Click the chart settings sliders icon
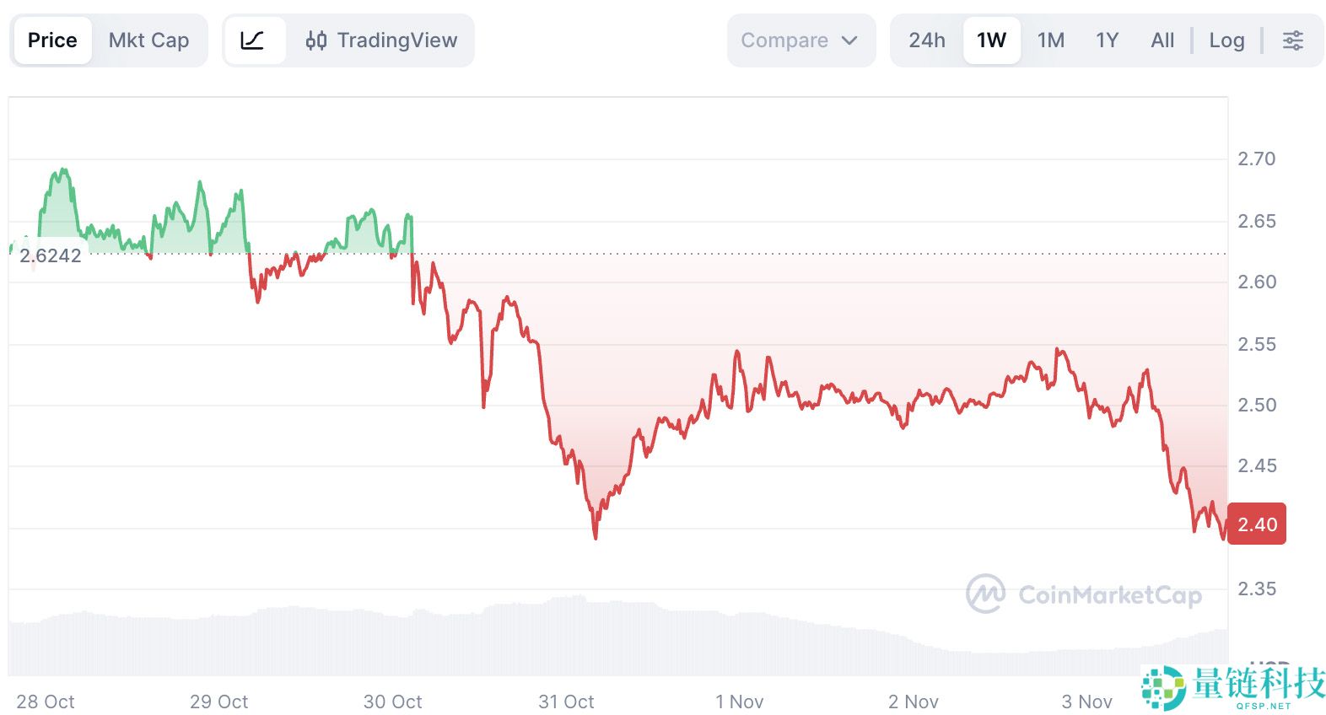This screenshot has width=1326, height=715. [x=1293, y=40]
